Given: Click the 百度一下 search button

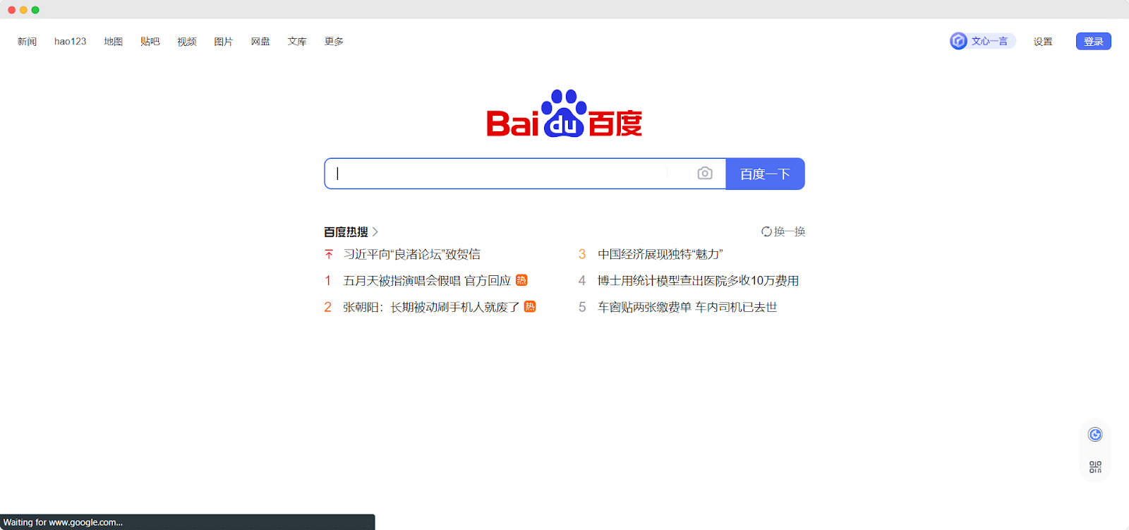Looking at the screenshot, I should [x=765, y=174].
